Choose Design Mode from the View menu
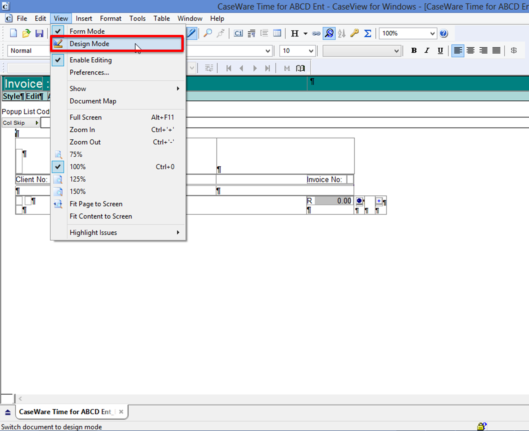Image resolution: width=529 pixels, height=431 pixels. (90, 44)
